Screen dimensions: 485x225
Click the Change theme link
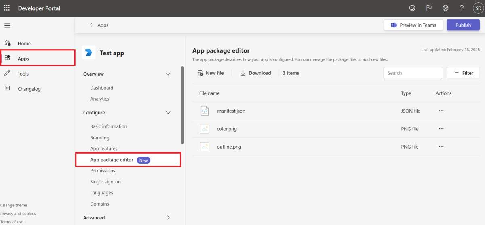pos(14,205)
